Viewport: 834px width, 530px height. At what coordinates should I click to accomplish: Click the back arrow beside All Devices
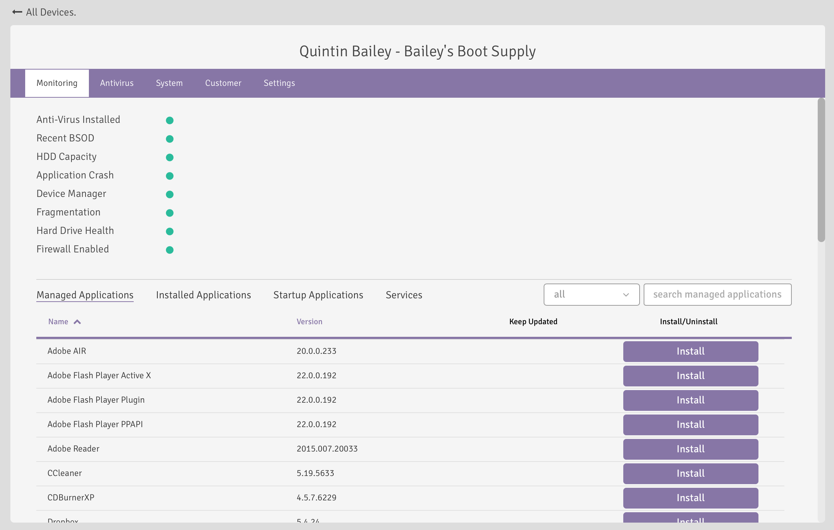click(x=17, y=12)
